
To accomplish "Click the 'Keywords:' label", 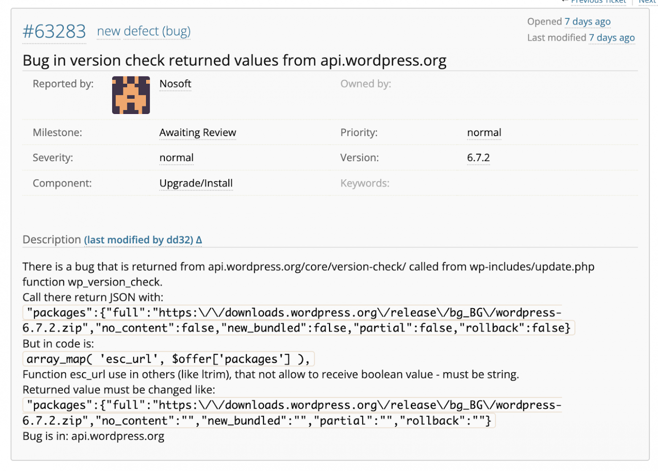I will click(x=365, y=183).
